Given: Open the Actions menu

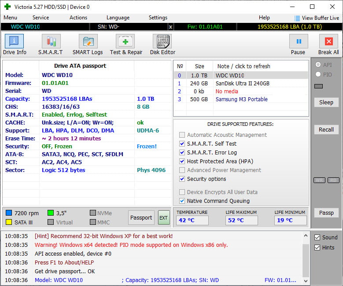Looking at the screenshot, I should [78, 18].
